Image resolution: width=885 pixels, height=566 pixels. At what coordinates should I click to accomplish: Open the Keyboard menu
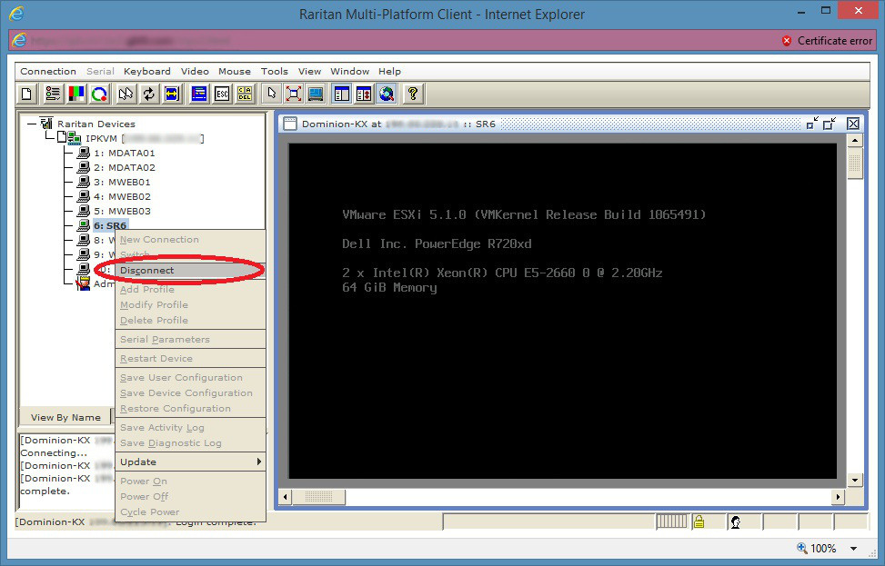pos(146,71)
